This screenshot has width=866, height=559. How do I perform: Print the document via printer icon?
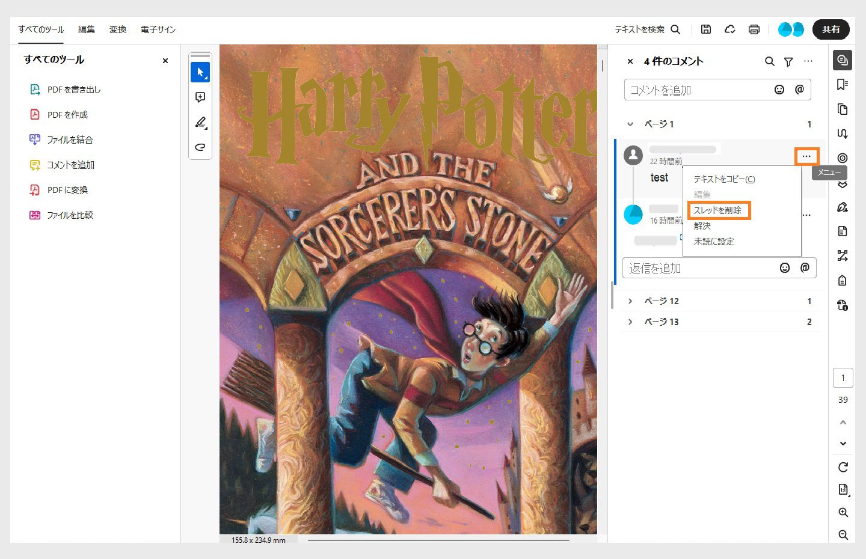754,29
